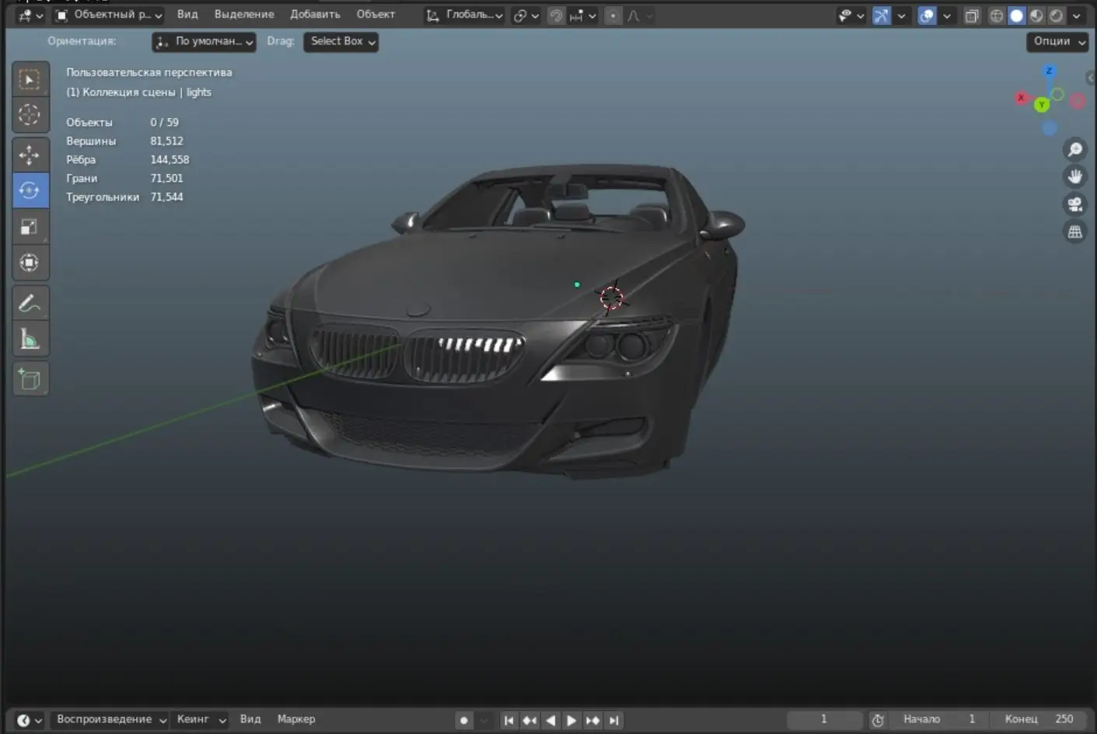Image resolution: width=1097 pixels, height=734 pixels.
Task: Open the Выделение menu
Action: tap(244, 15)
